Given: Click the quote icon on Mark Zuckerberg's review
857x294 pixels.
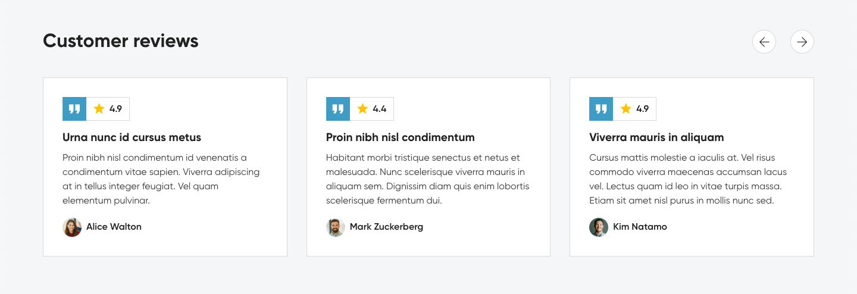Looking at the screenshot, I should coord(338,109).
